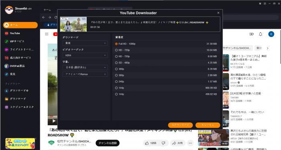Click the page scrollbar on right edge

click(x=280, y=46)
